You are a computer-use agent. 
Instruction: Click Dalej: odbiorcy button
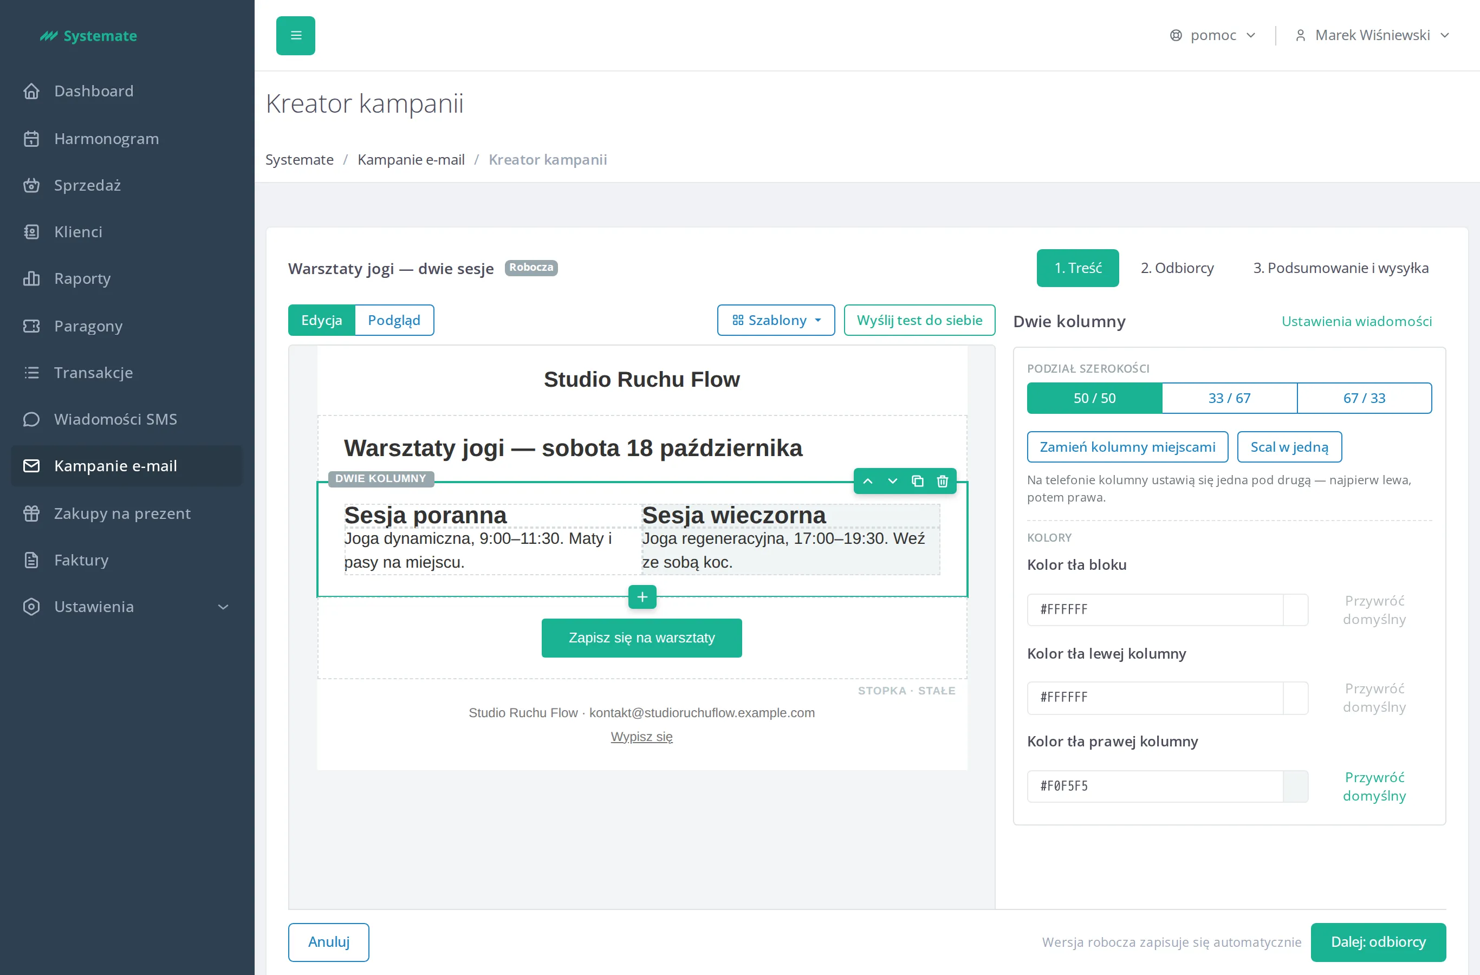click(x=1378, y=942)
